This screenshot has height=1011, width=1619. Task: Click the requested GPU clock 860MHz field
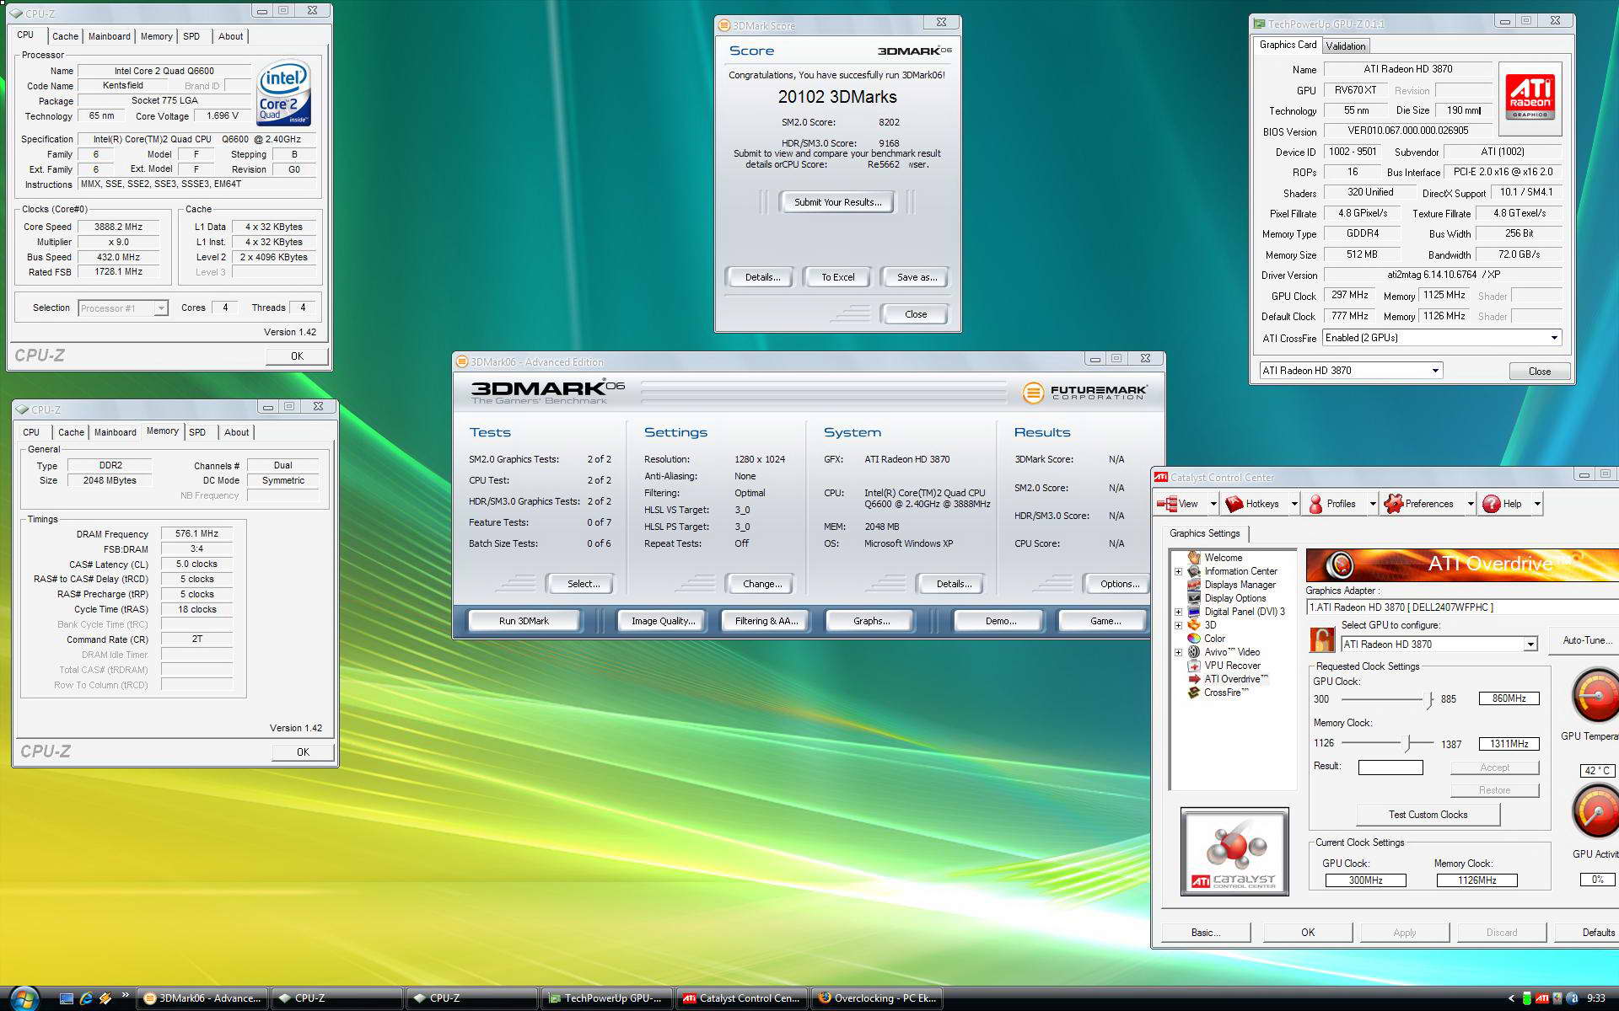[x=1509, y=698]
